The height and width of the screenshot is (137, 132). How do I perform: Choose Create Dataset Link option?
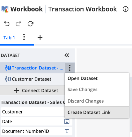[x=97, y=112]
